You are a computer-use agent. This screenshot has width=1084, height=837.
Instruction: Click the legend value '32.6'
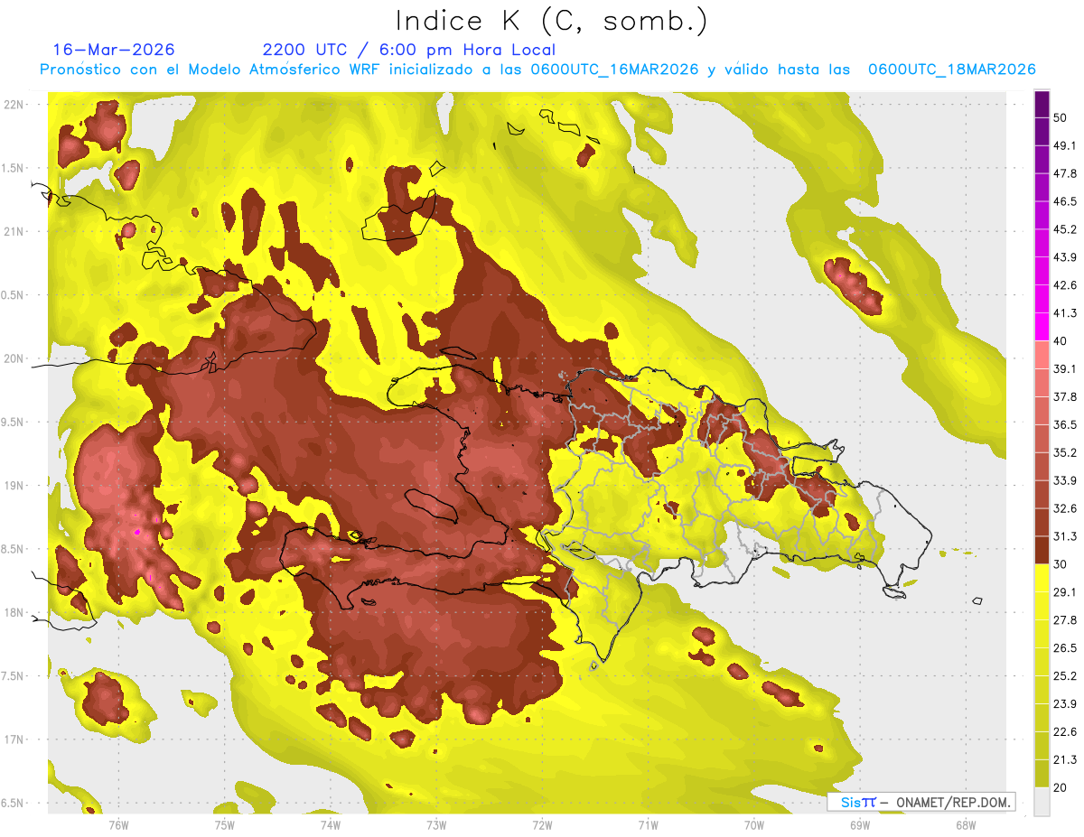tap(1064, 508)
